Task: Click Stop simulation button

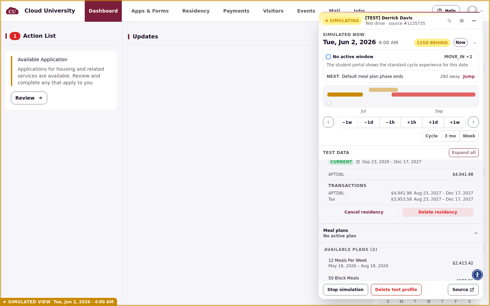Action: tap(345, 290)
